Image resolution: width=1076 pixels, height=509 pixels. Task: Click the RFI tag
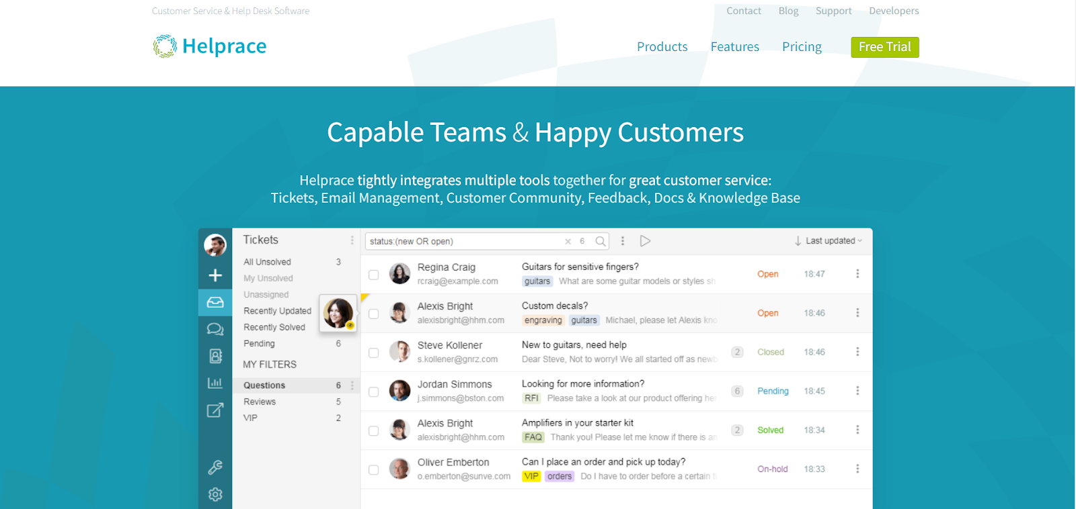click(532, 398)
